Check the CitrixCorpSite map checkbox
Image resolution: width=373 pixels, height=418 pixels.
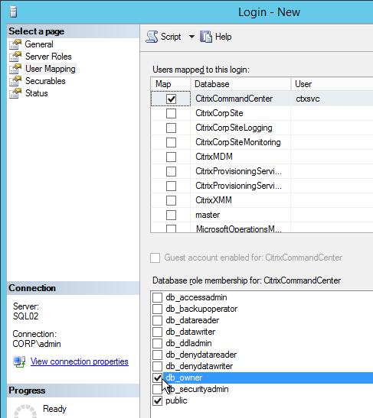pos(171,113)
